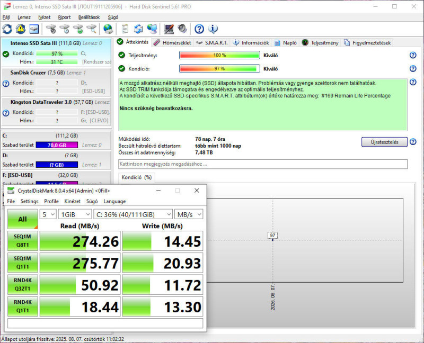Click the SEQ1M Q8T1 test button
The width and height of the screenshot is (424, 343).
click(22, 241)
